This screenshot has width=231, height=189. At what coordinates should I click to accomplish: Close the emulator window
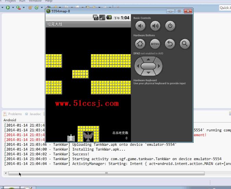pyautogui.click(x=188, y=11)
